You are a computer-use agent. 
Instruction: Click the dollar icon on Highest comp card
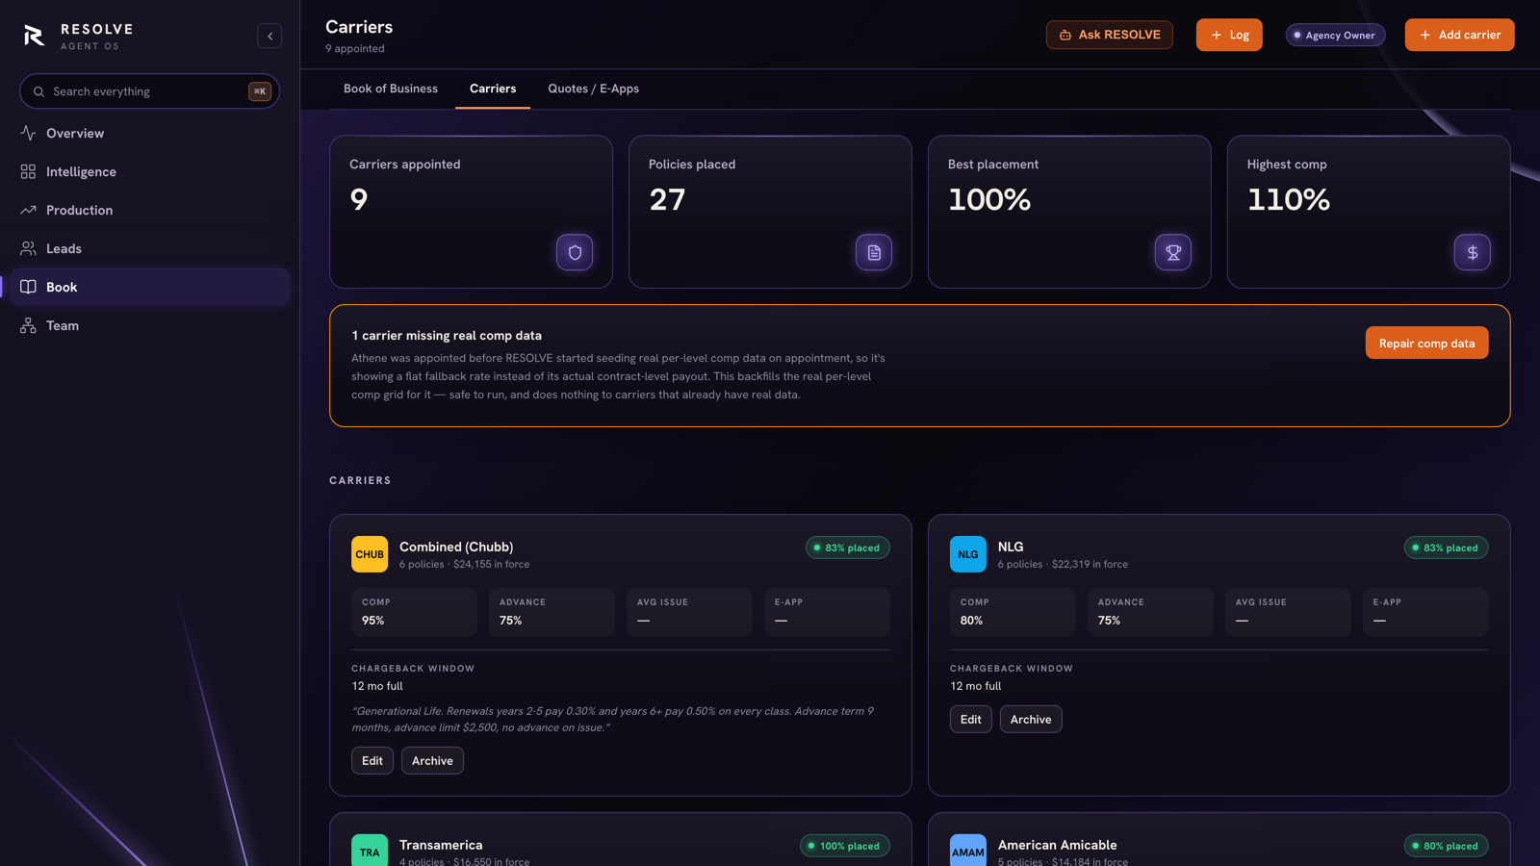click(x=1473, y=252)
